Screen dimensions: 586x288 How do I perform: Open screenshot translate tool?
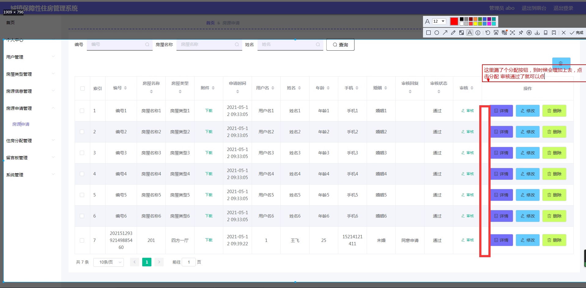[x=504, y=32]
